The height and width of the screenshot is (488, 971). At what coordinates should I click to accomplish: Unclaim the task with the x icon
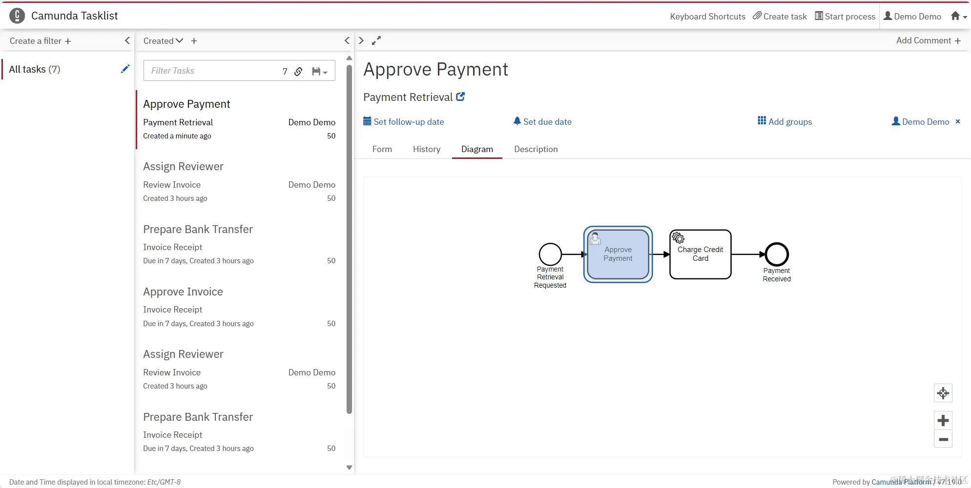pyautogui.click(x=958, y=121)
